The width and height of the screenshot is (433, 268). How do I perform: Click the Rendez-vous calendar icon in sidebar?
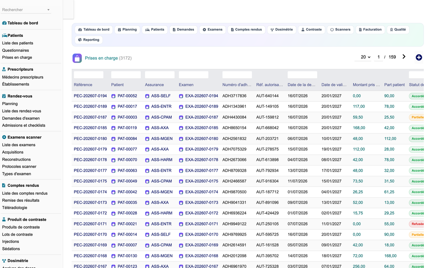pos(4,96)
